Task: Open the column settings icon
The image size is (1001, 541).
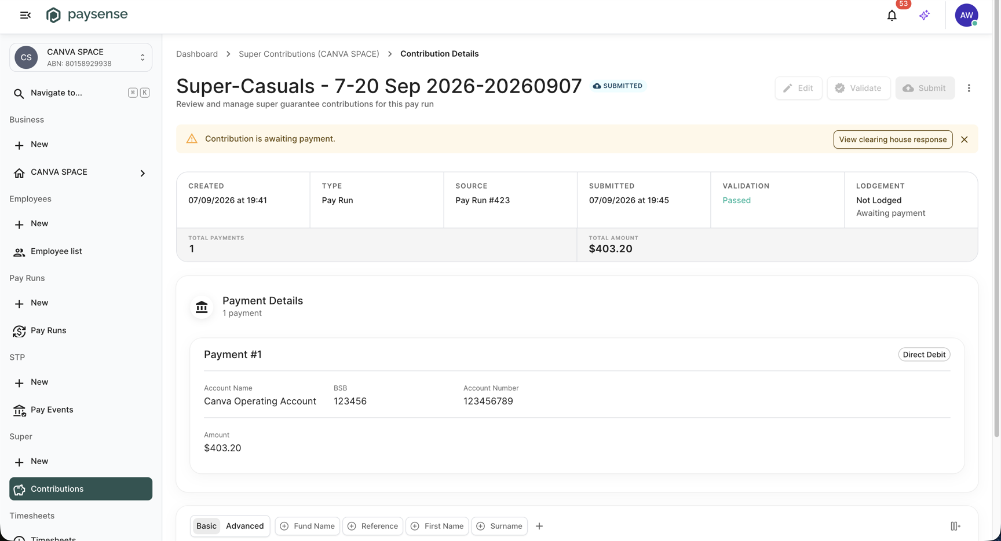Action: click(955, 526)
